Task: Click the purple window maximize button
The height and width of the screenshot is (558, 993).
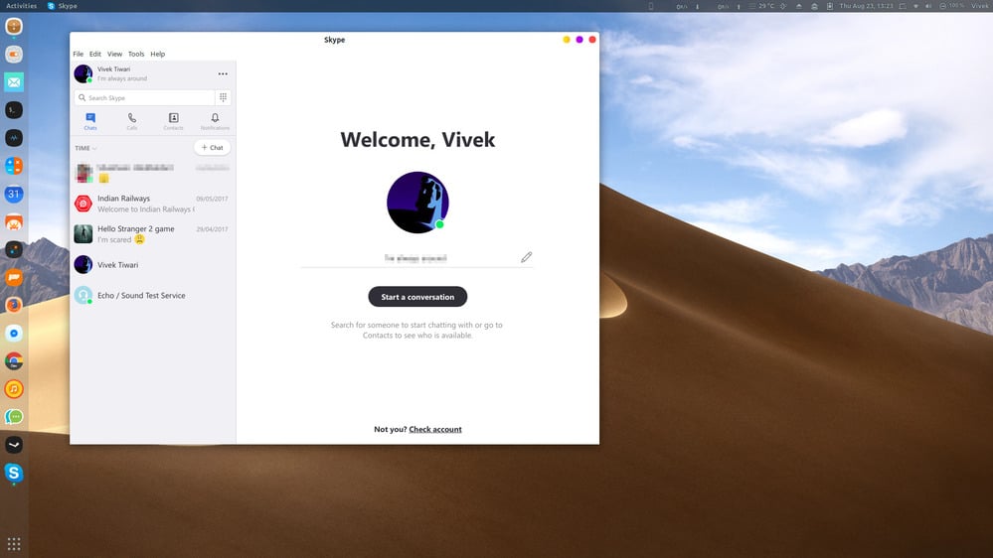Action: [x=579, y=40]
